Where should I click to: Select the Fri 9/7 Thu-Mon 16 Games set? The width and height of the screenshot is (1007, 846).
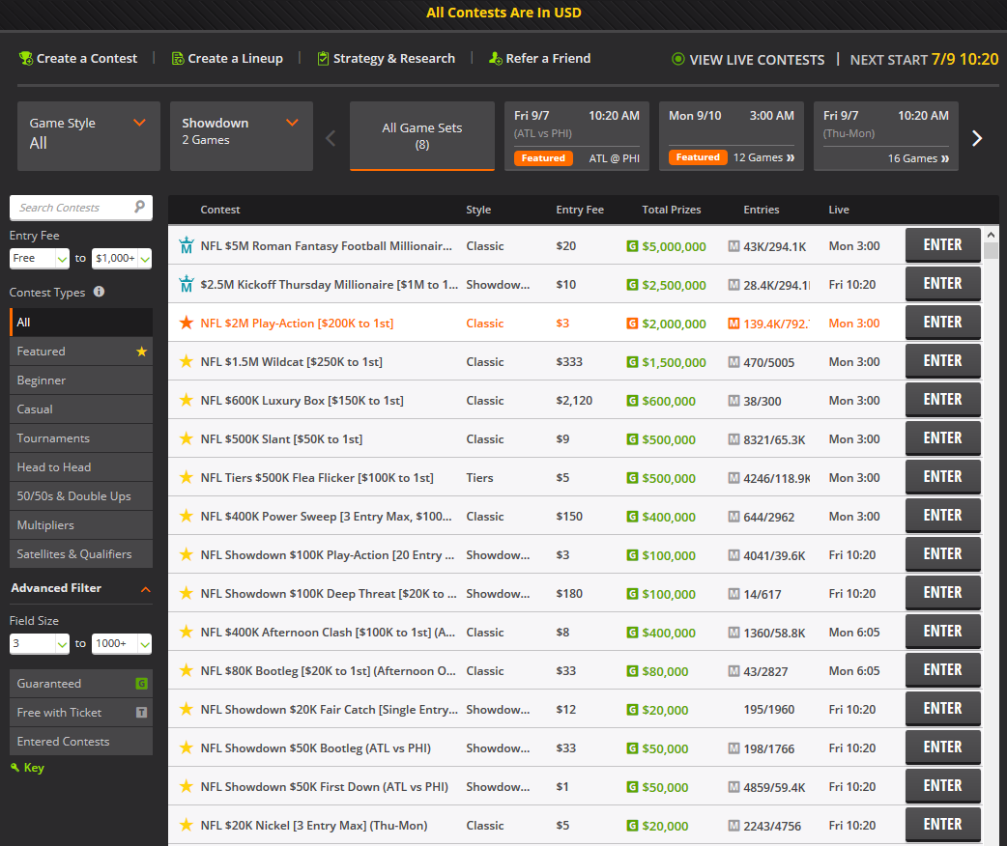tap(885, 136)
